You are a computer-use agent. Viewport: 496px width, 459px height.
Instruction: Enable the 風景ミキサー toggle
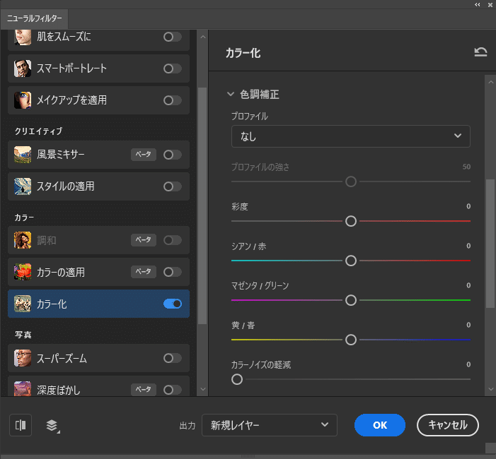pos(173,155)
